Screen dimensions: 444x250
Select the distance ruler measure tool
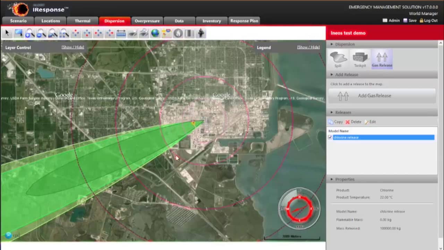point(121,33)
